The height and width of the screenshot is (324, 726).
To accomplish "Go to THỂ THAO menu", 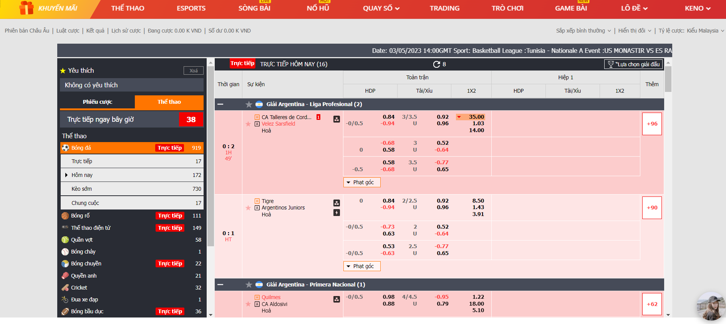I will 128,8.
